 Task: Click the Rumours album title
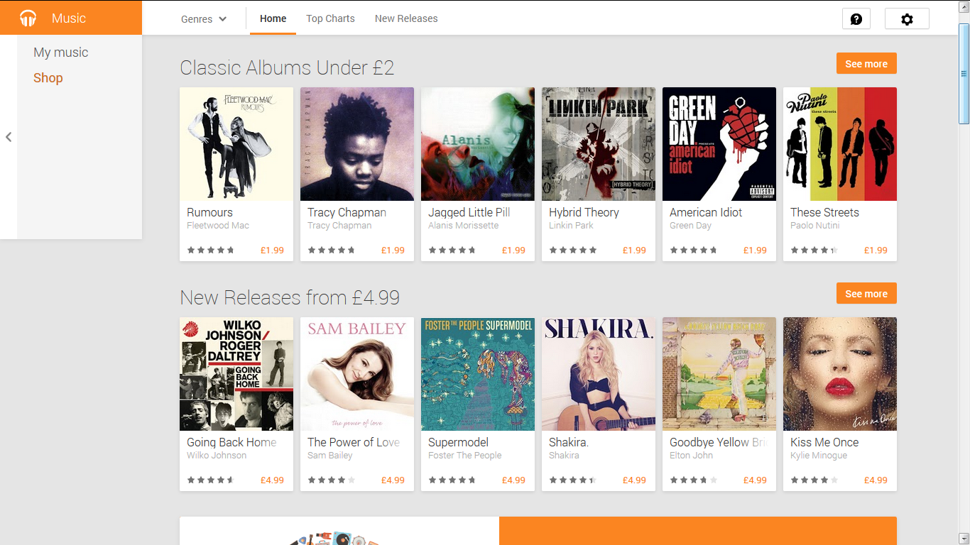(x=209, y=212)
